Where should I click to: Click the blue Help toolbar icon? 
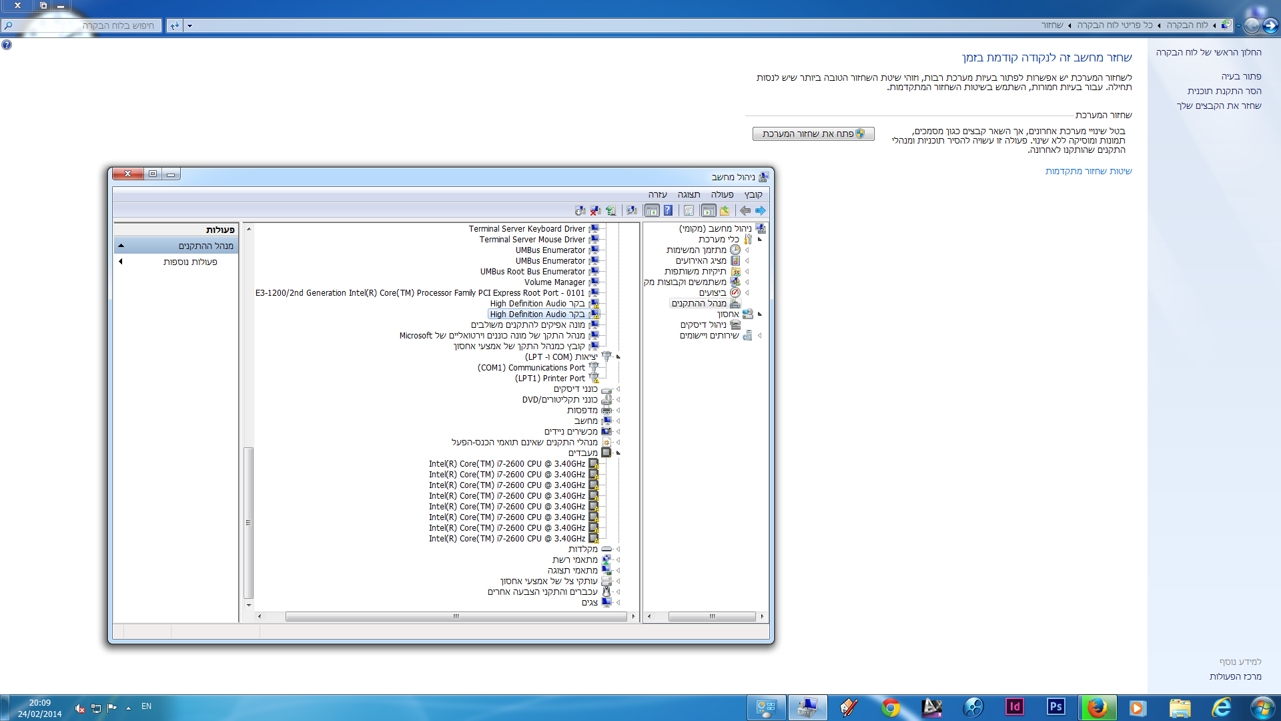tap(668, 211)
